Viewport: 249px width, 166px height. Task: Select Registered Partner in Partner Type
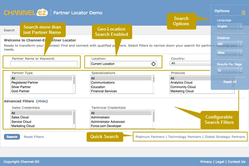[x=41, y=82]
